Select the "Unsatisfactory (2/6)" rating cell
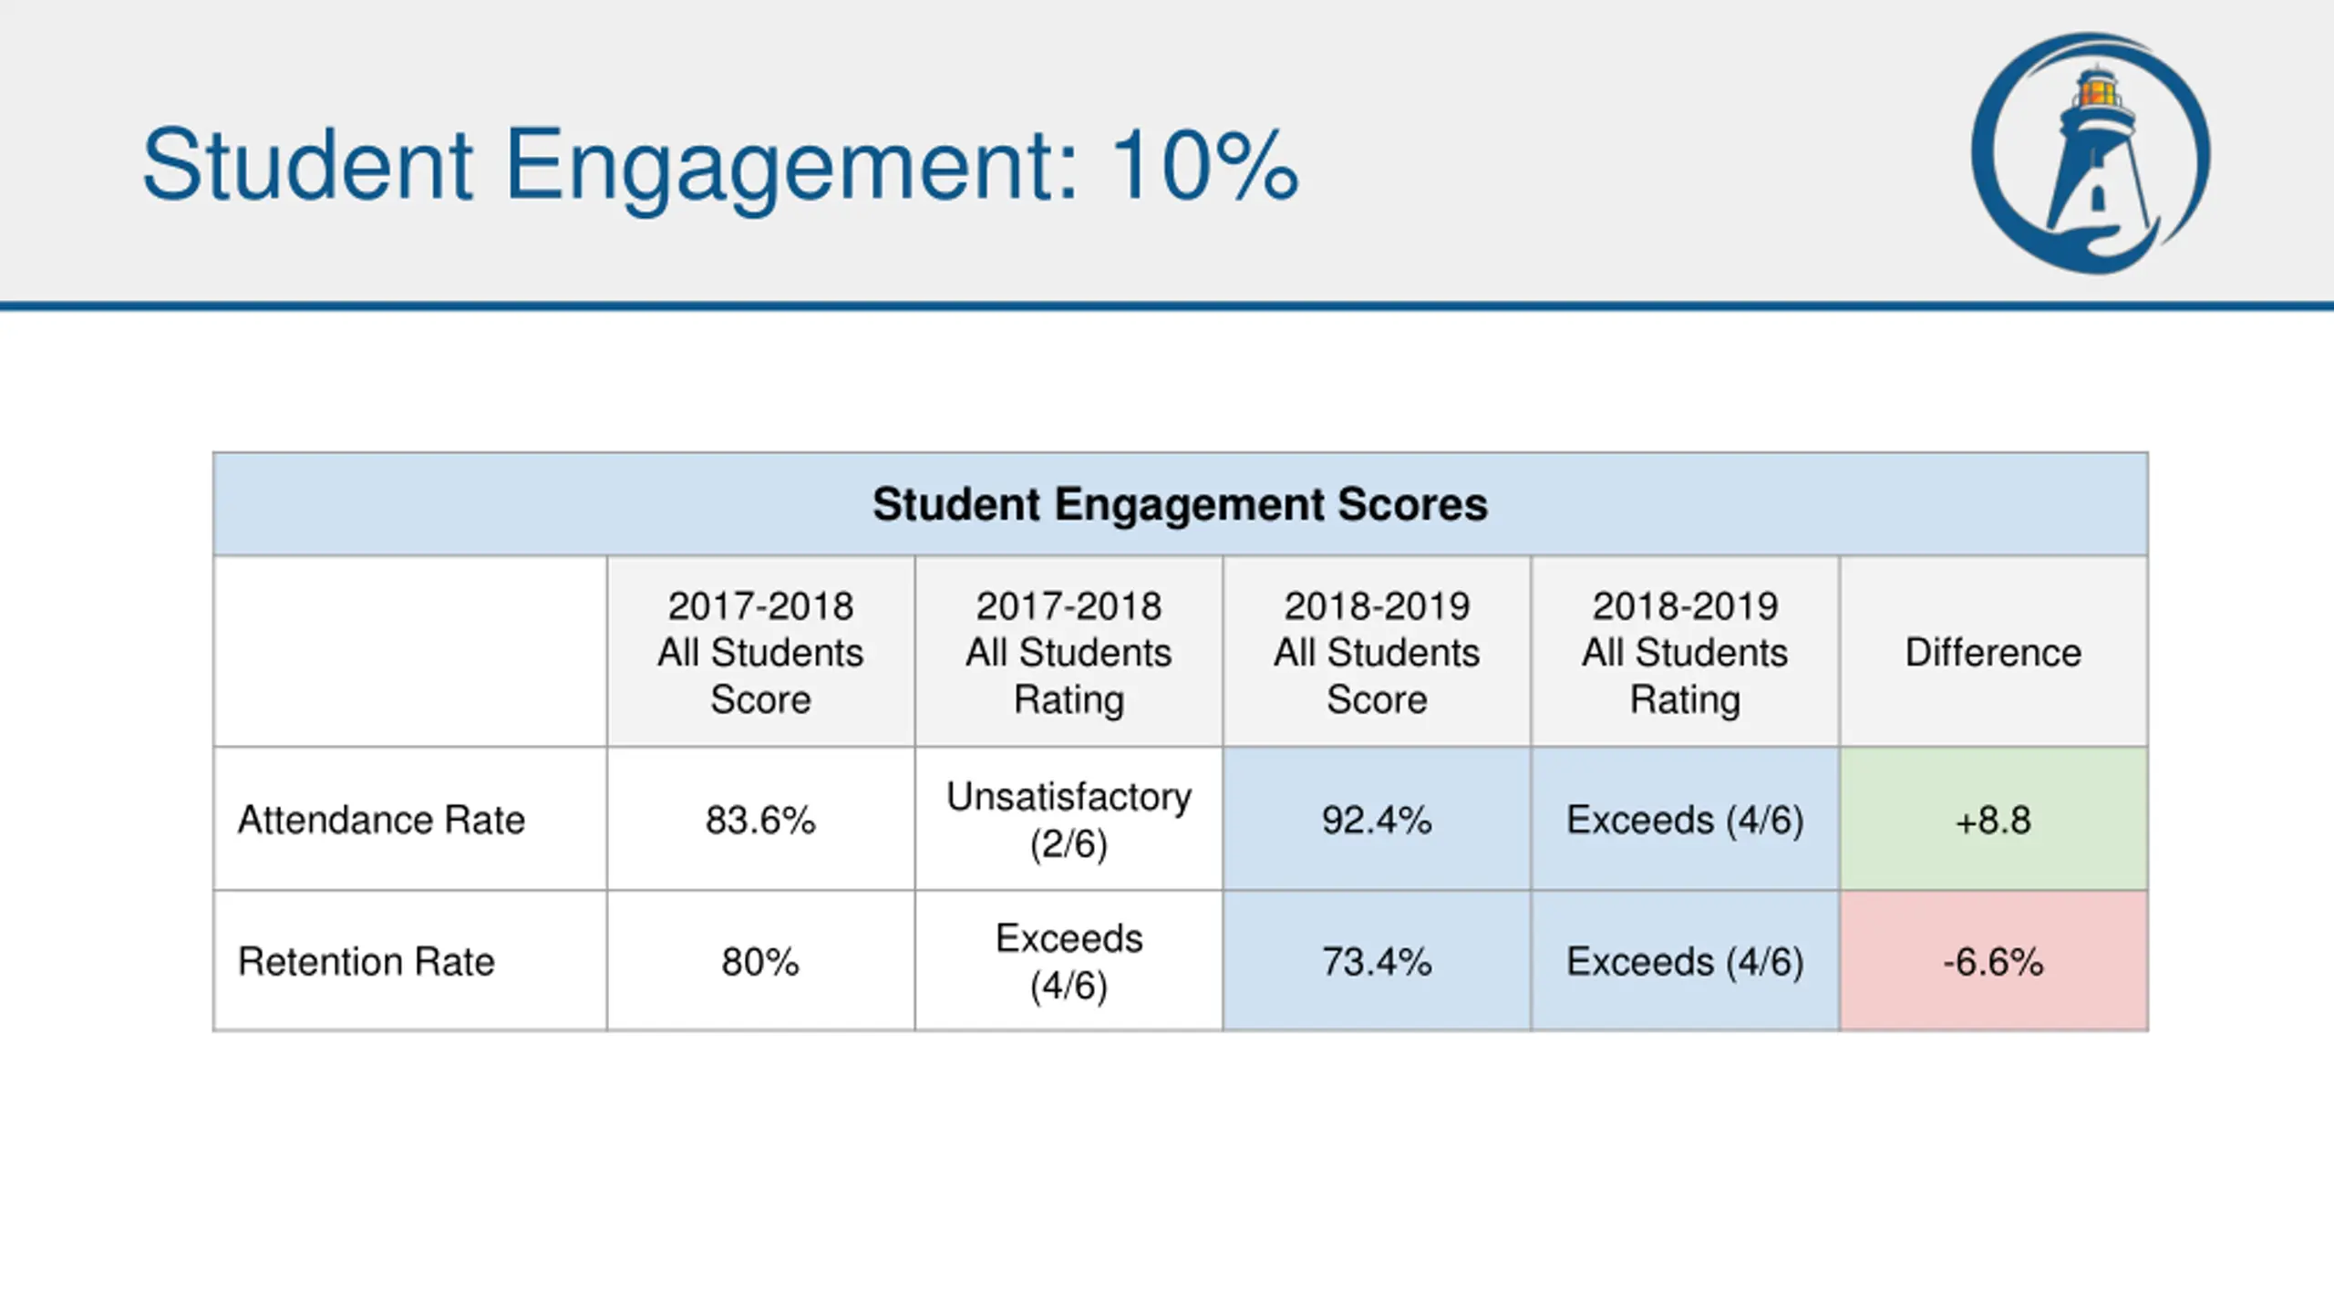 (1069, 820)
